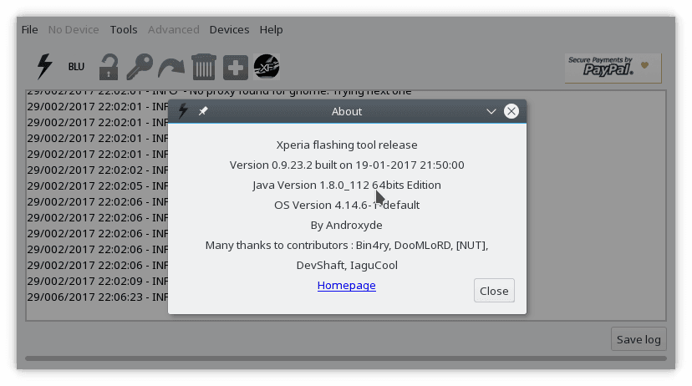Image resolution: width=692 pixels, height=386 pixels.
Task: Click the log line dated 29/006/2017 22:06:23
Action: (97, 297)
